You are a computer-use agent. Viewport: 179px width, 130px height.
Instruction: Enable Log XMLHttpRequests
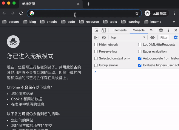tap(140, 45)
